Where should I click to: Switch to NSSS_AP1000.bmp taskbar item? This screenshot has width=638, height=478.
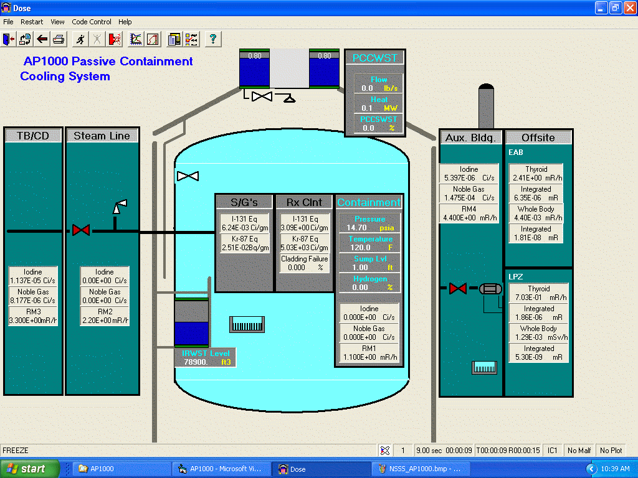[x=421, y=469]
